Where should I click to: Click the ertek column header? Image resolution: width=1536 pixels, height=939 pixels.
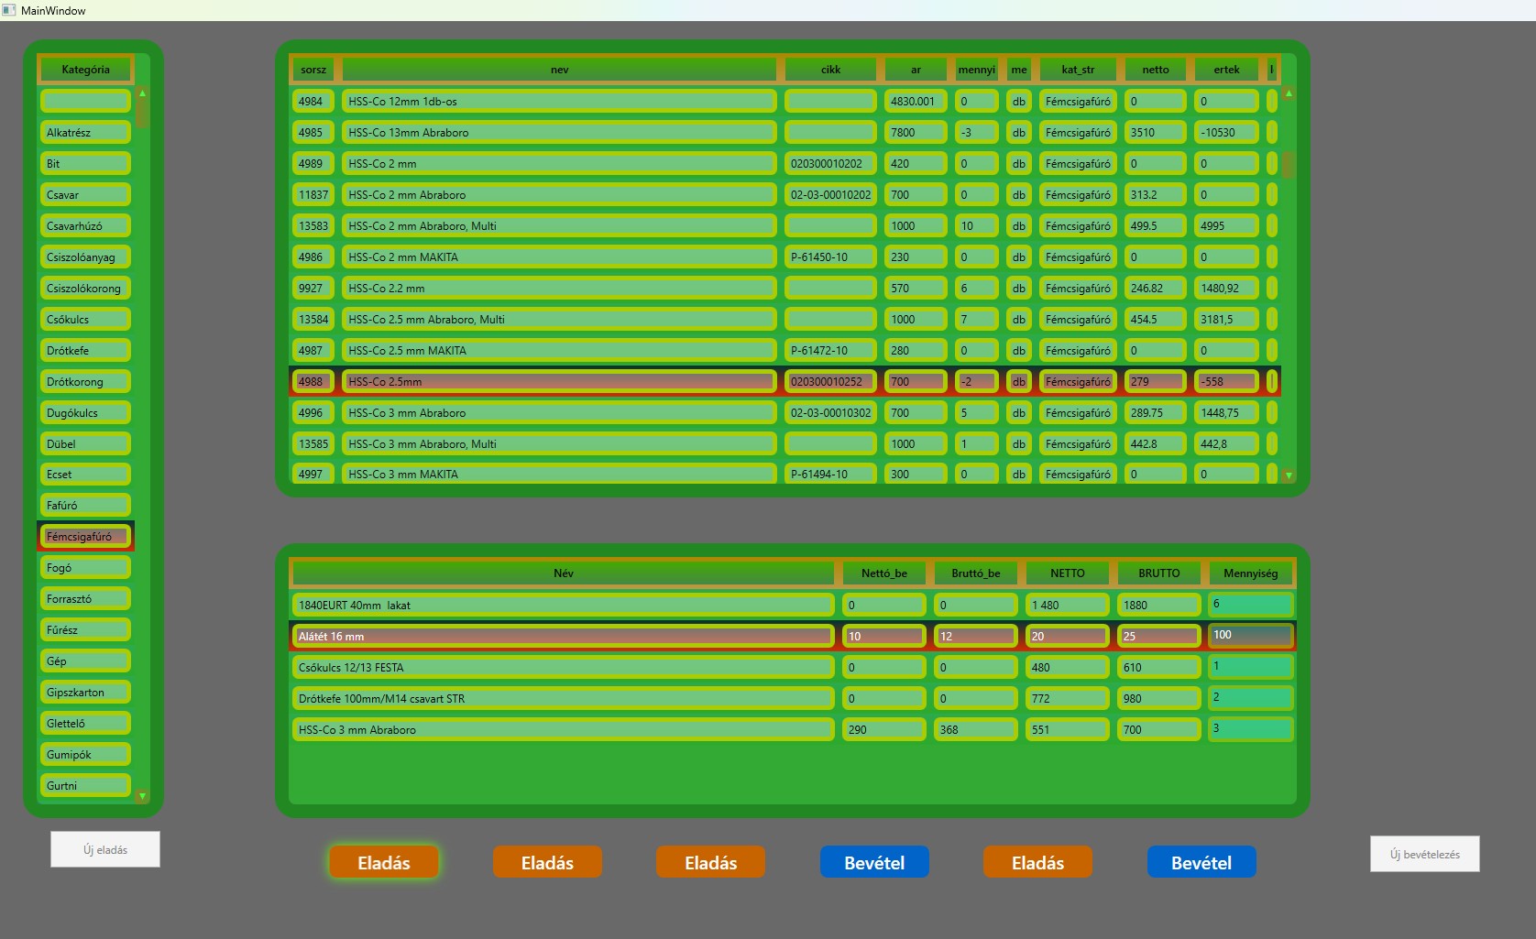[1226, 70]
